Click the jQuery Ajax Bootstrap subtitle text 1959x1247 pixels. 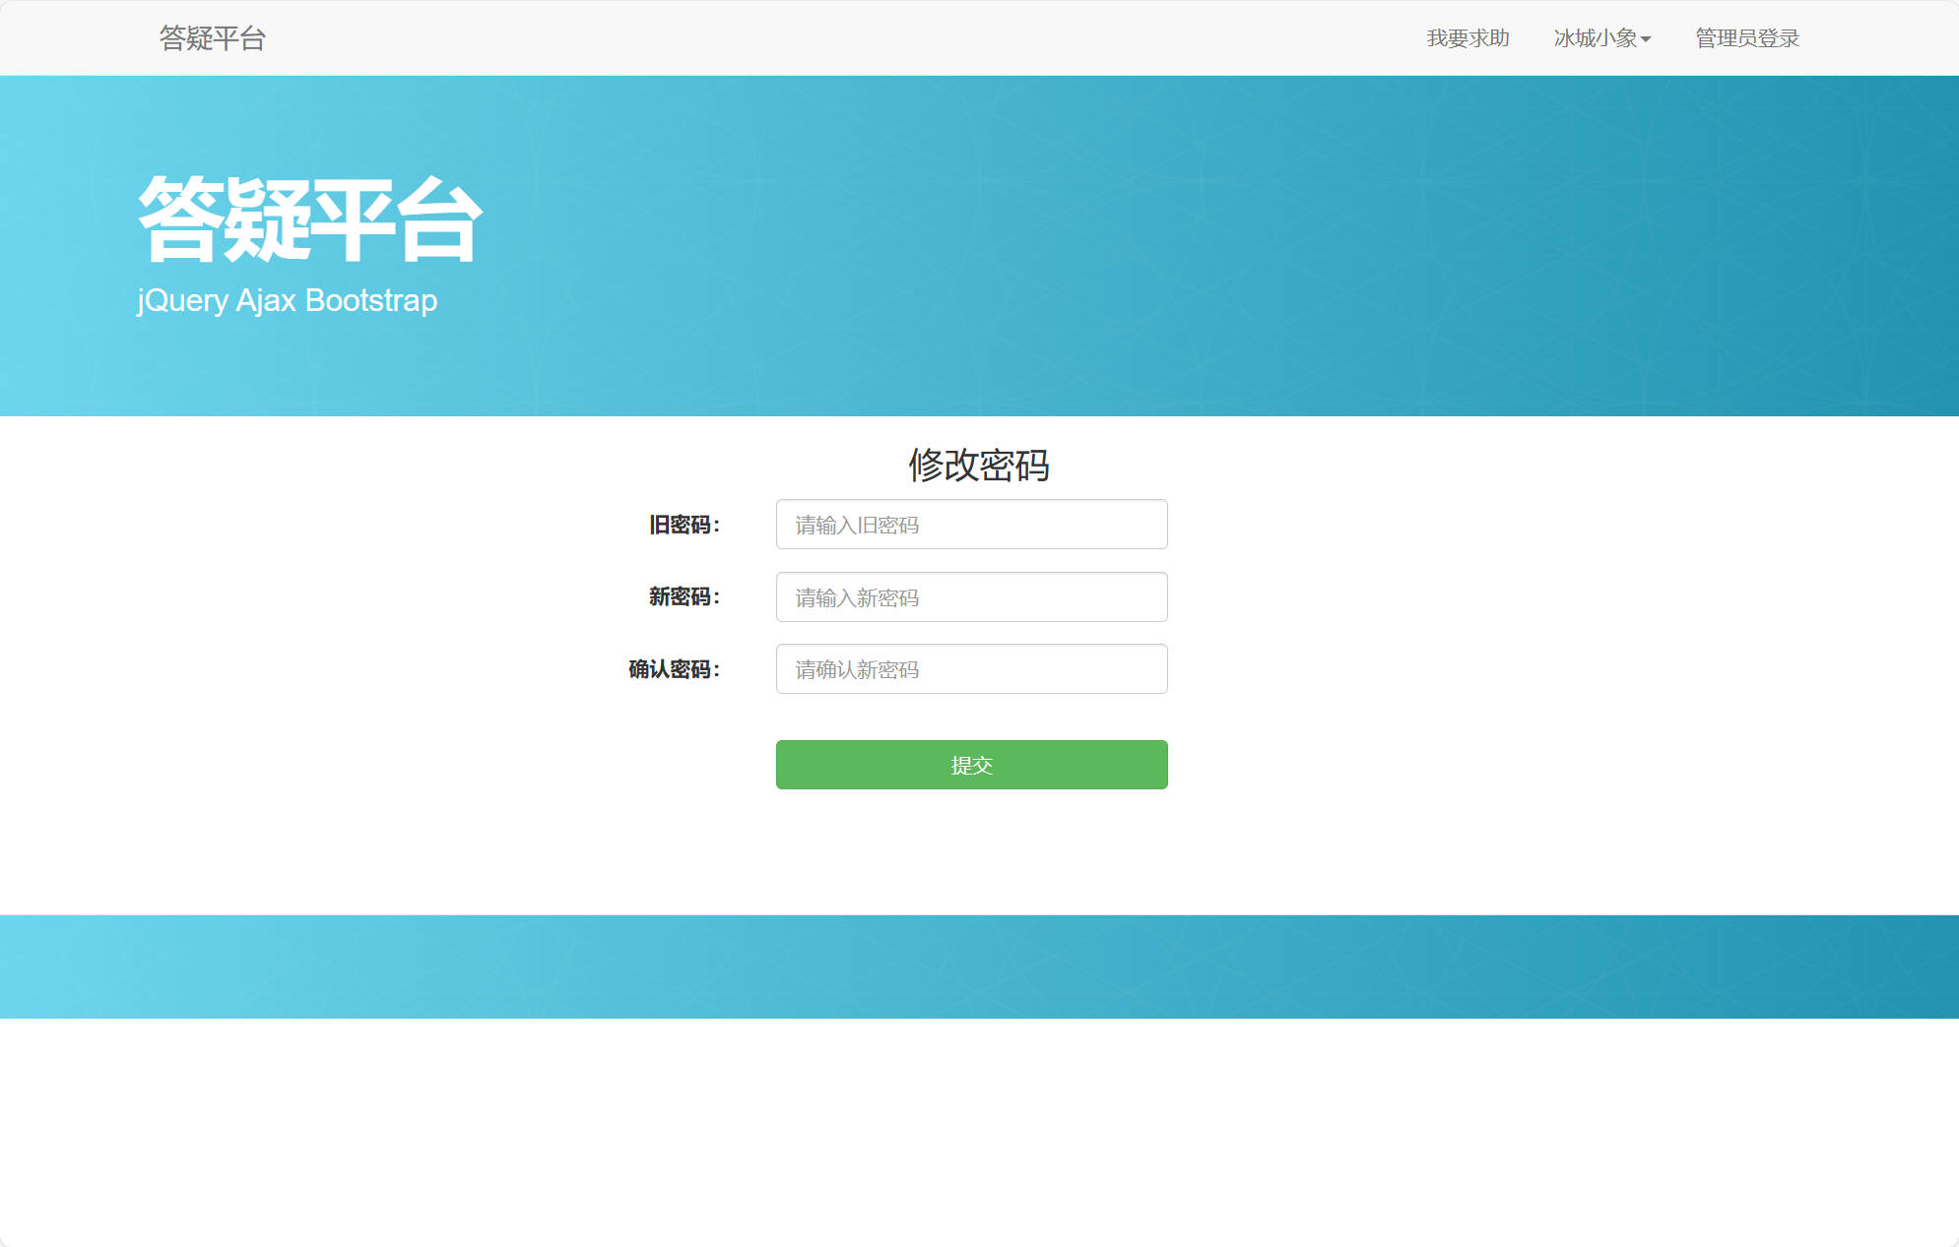pos(287,300)
